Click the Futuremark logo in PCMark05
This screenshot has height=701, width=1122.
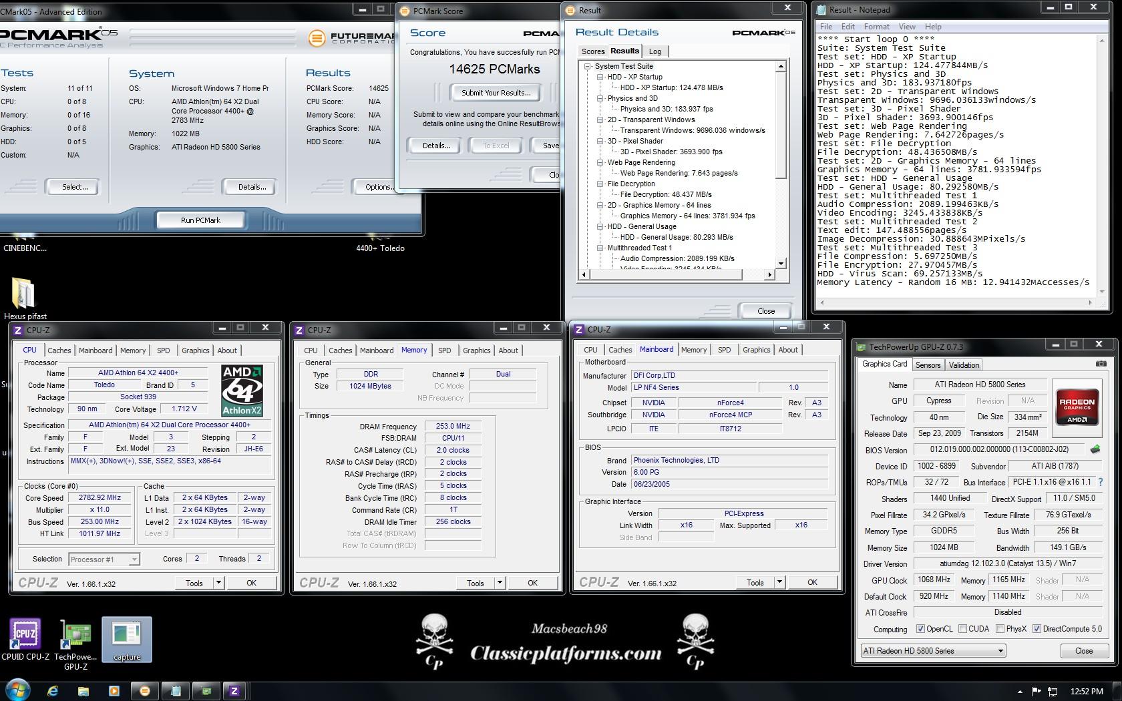pyautogui.click(x=352, y=37)
